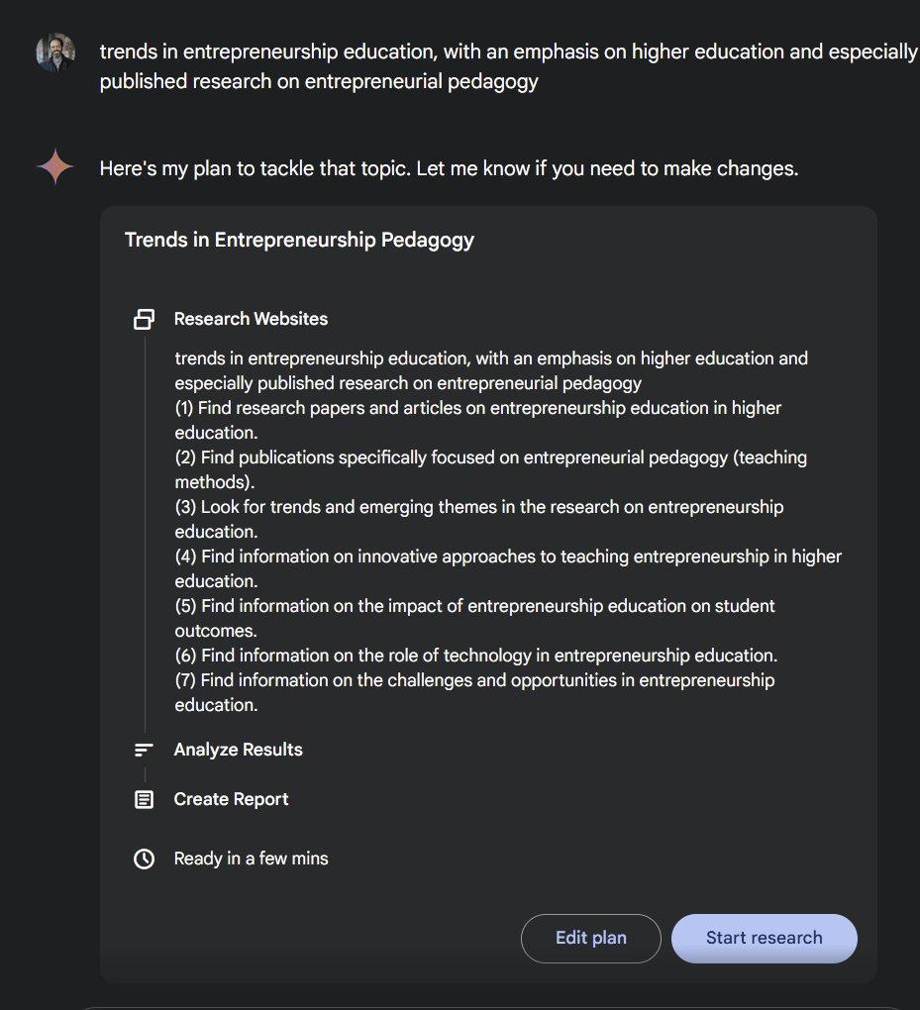Image resolution: width=920 pixels, height=1010 pixels.
Task: Click the user profile avatar
Action: coord(55,52)
